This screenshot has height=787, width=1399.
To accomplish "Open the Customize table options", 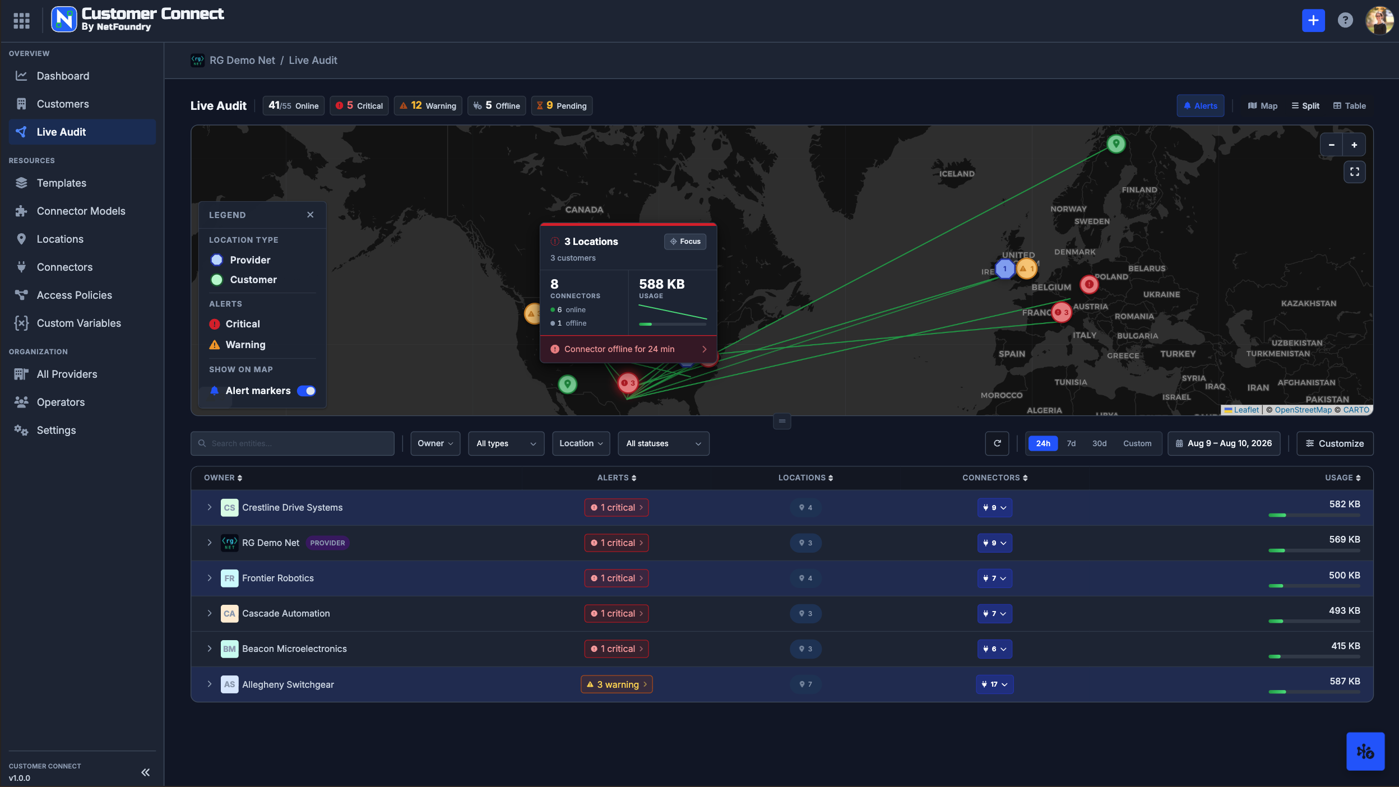I will (x=1335, y=443).
